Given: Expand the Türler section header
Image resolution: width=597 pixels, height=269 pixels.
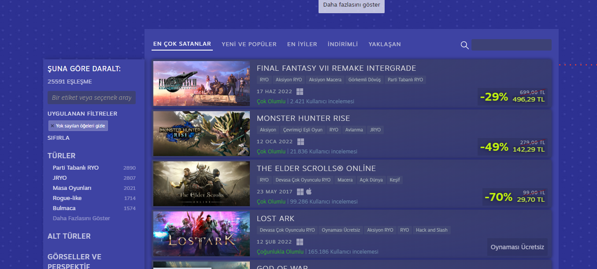Looking at the screenshot, I should (62, 156).
